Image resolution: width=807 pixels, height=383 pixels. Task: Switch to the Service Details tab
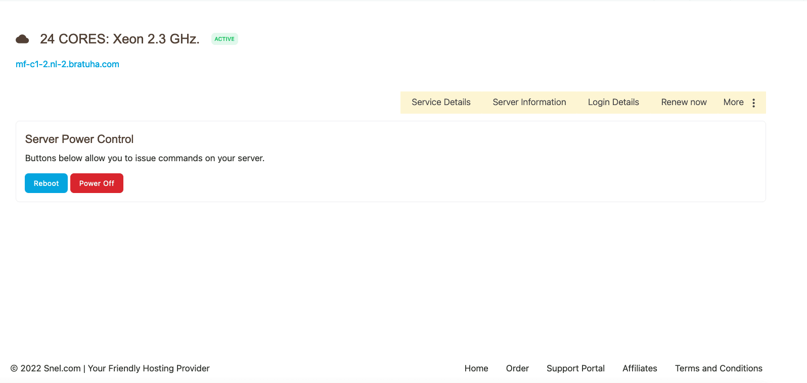tap(441, 102)
